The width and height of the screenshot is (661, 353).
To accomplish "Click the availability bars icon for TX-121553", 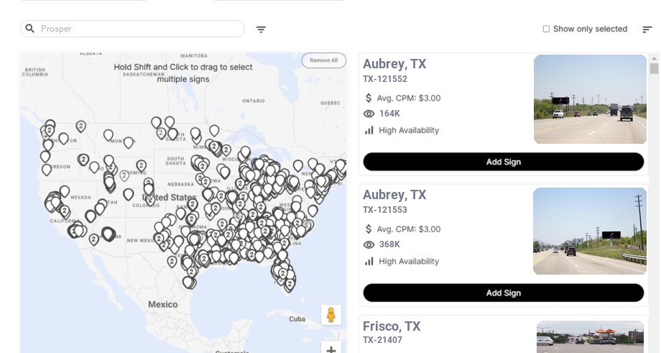I will click(369, 261).
